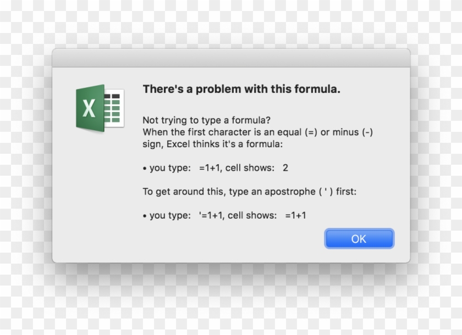Image resolution: width=462 pixels, height=335 pixels.
Task: Click the "Not trying to type a formula?" text
Action: [206, 120]
